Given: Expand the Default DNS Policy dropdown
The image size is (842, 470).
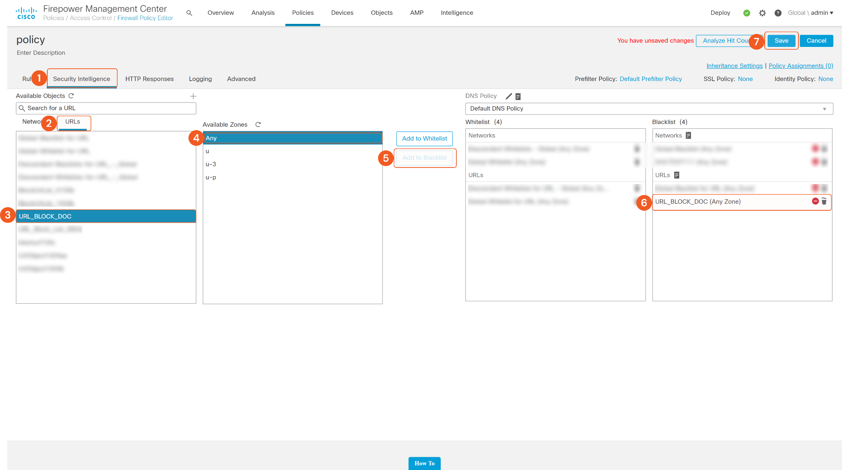Looking at the screenshot, I should [824, 109].
